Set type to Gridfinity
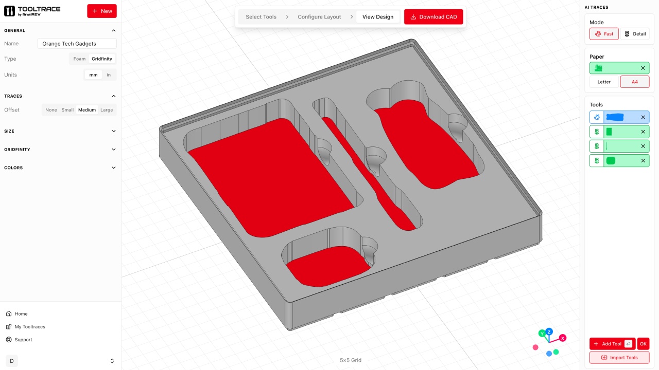Viewport: 659px width, 370px height. coord(102,59)
